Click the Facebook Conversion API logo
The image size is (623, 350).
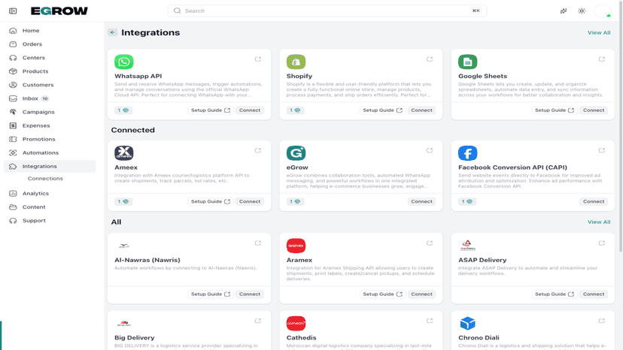pos(468,153)
